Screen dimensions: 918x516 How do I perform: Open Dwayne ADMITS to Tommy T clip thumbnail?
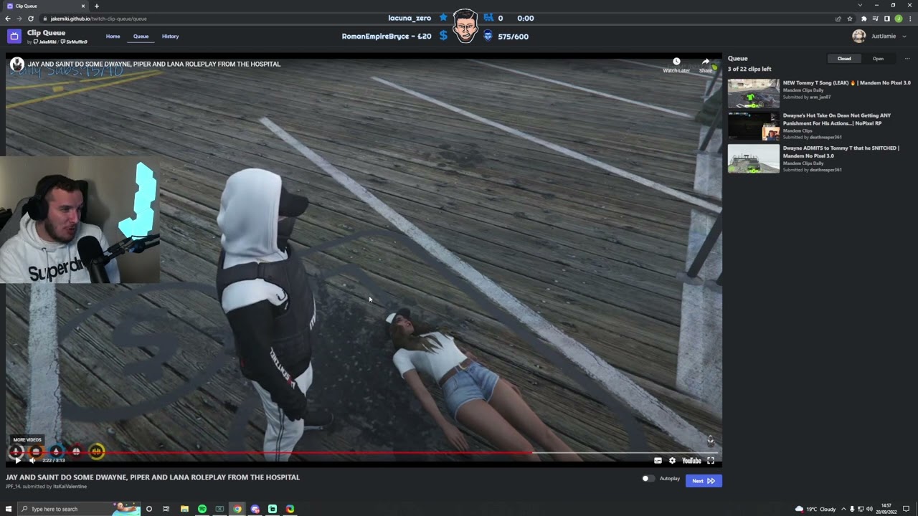[x=753, y=159]
